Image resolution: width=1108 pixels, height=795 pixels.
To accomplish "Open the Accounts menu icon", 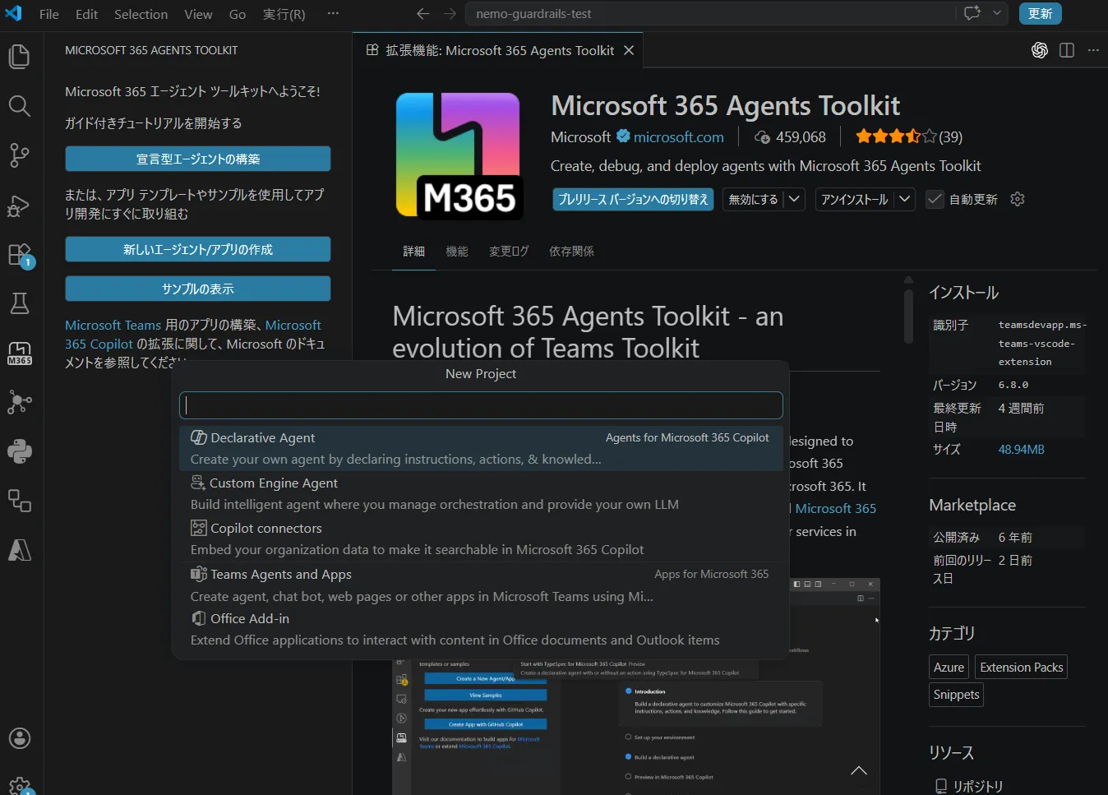I will point(19,738).
